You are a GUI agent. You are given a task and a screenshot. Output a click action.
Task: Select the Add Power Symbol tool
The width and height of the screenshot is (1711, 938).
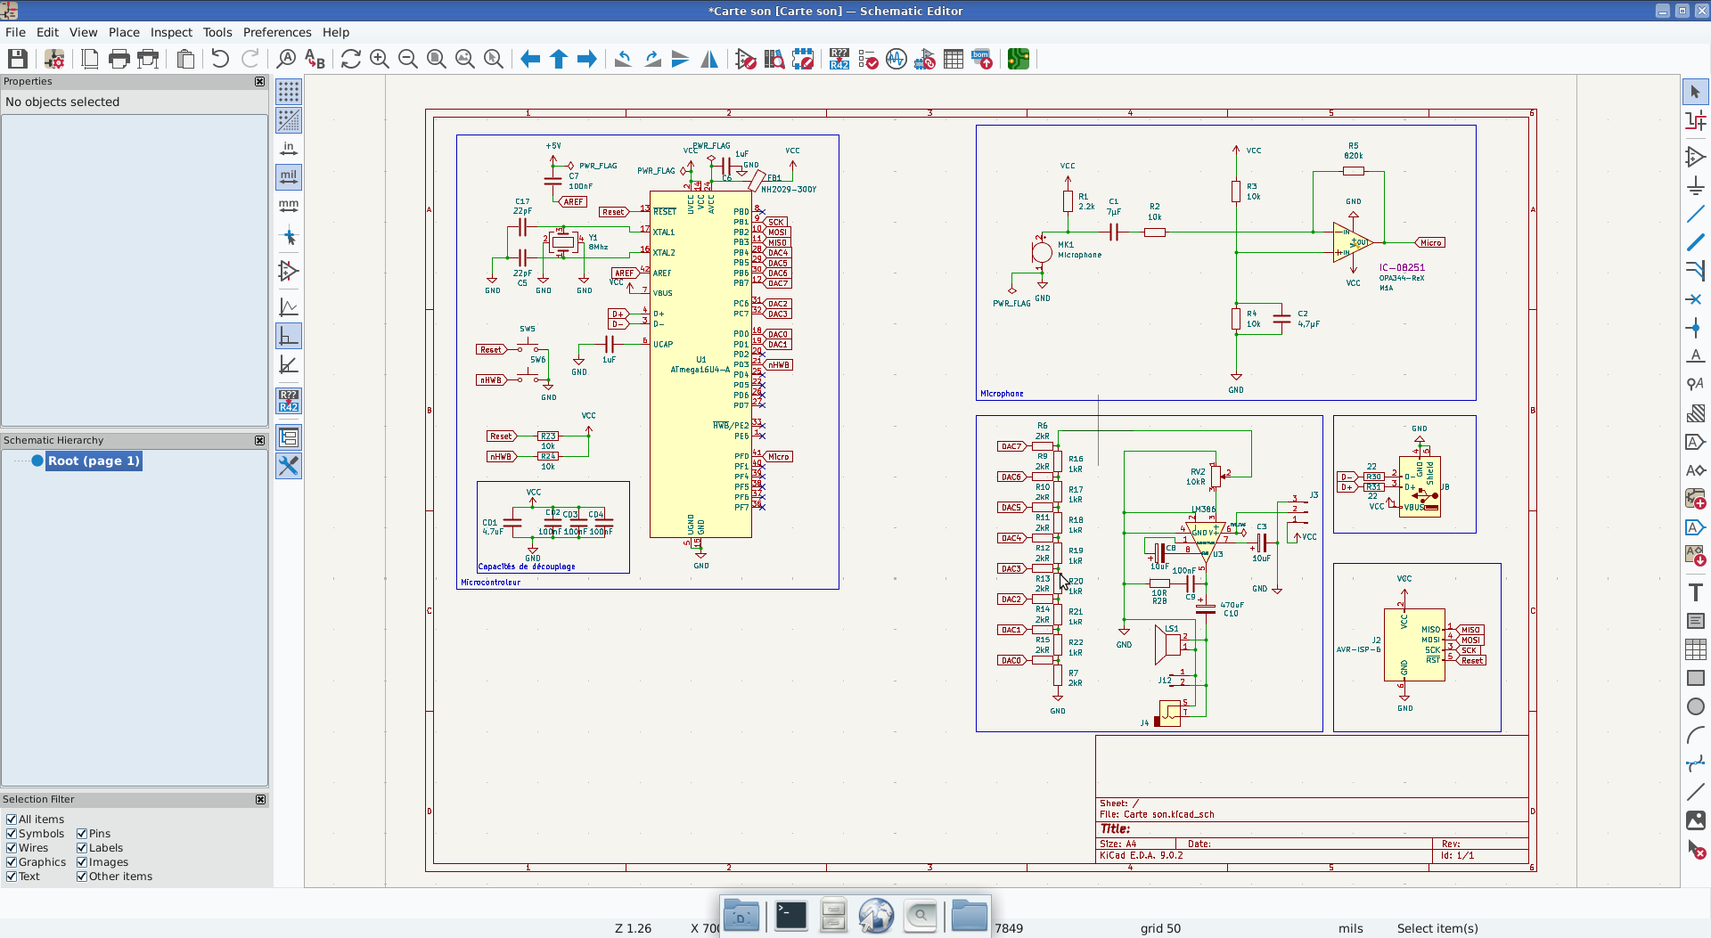pos(1695,185)
